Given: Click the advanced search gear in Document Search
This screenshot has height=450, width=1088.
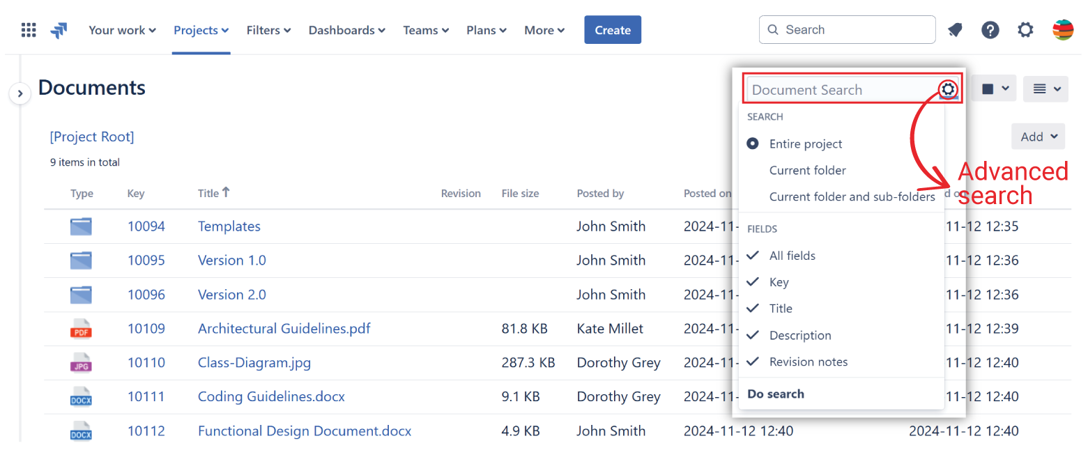Looking at the screenshot, I should click(x=948, y=89).
